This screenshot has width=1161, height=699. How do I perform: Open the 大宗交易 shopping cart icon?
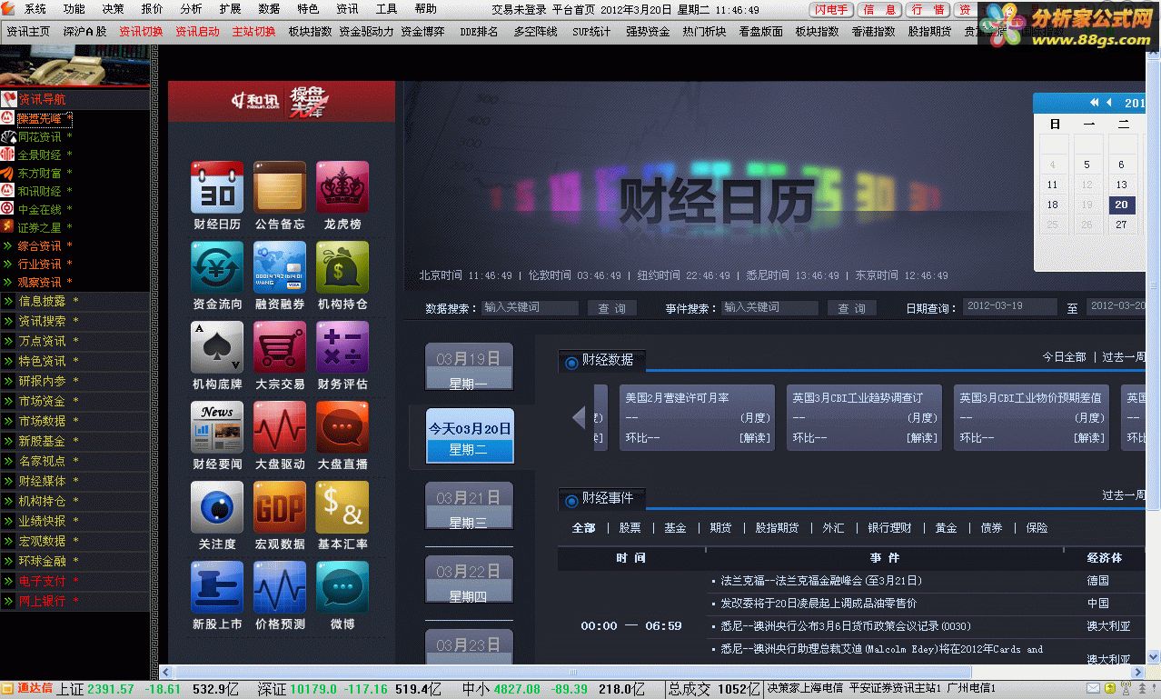[x=280, y=347]
